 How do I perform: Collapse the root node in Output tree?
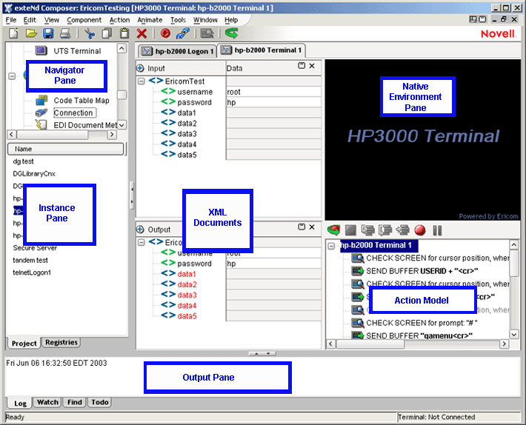[142, 242]
